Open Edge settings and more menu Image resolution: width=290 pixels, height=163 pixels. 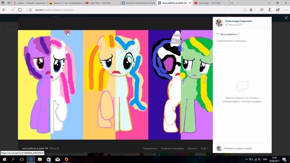coord(286,10)
